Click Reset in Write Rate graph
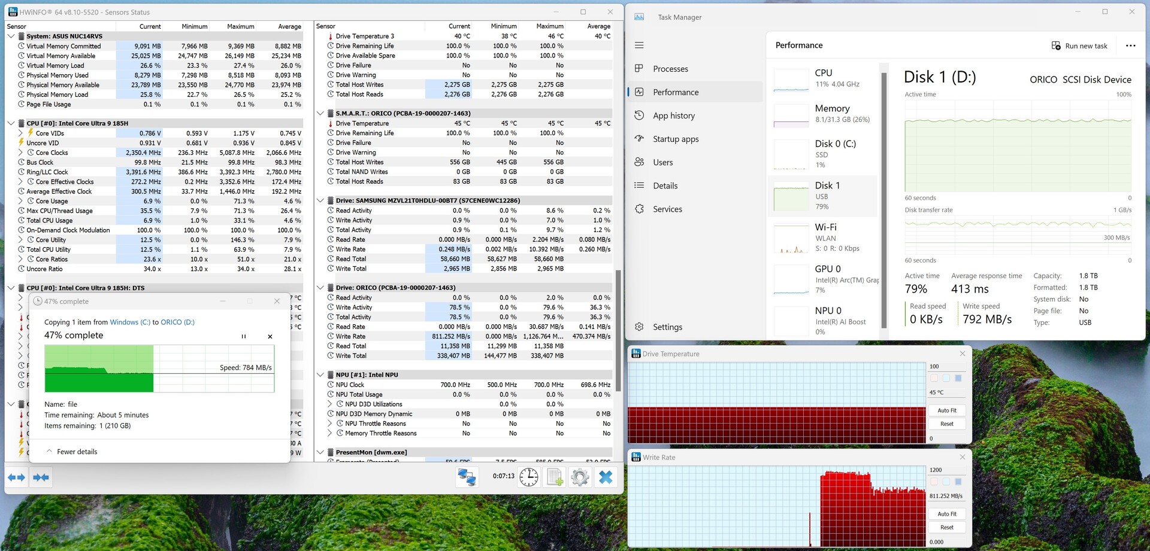The height and width of the screenshot is (551, 1150). [946, 528]
